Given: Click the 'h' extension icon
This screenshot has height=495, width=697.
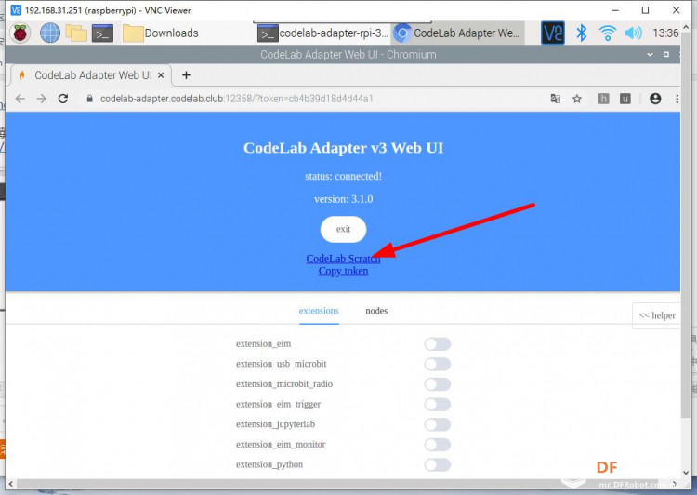Looking at the screenshot, I should 603,99.
